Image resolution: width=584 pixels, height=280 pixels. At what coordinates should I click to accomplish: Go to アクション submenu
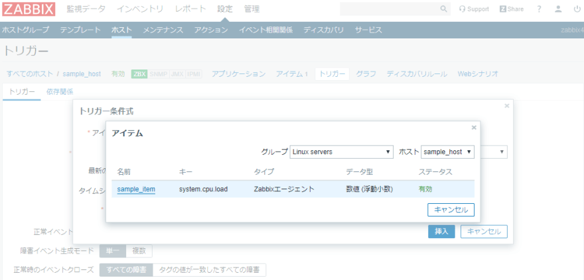coord(211,30)
